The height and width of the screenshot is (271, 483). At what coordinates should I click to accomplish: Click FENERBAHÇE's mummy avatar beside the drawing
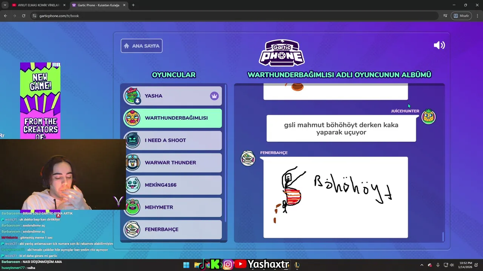click(248, 158)
